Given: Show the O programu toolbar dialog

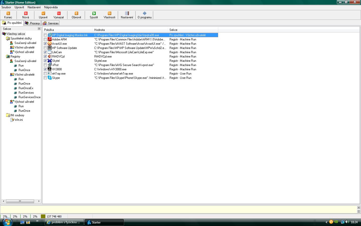Looking at the screenshot, I should click(144, 15).
